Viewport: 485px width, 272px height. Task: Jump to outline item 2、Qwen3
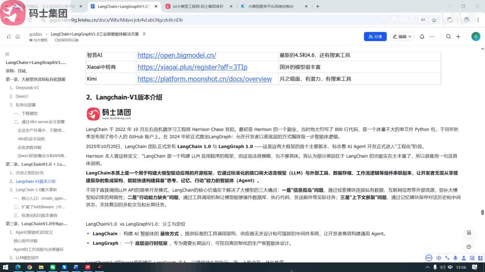(x=19, y=96)
